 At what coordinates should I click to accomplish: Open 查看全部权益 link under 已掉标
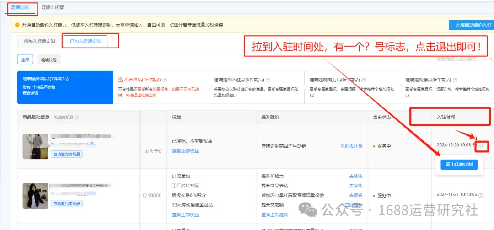(x=186, y=151)
